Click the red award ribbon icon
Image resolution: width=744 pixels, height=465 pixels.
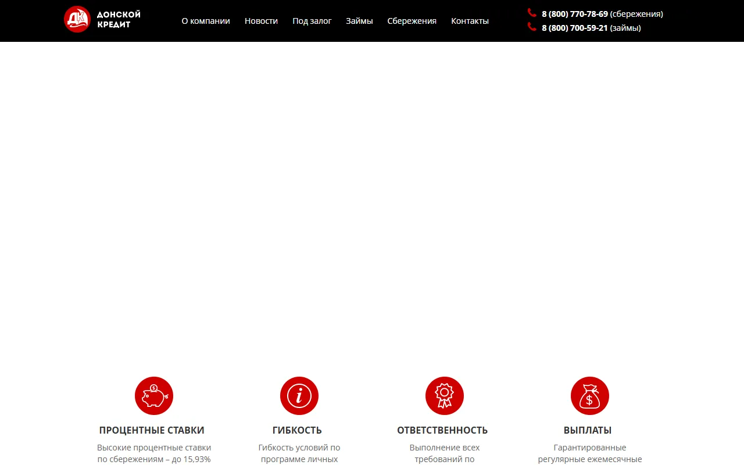coord(445,396)
